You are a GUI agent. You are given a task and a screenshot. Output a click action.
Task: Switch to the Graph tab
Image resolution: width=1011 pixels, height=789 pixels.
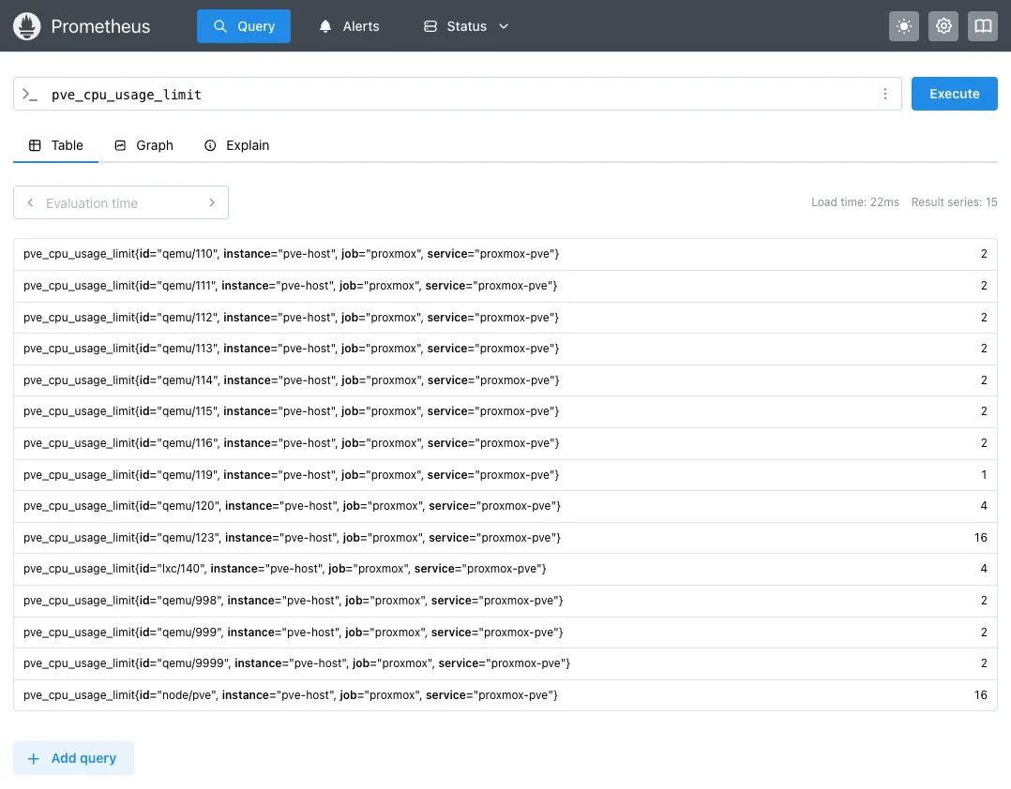tap(143, 145)
